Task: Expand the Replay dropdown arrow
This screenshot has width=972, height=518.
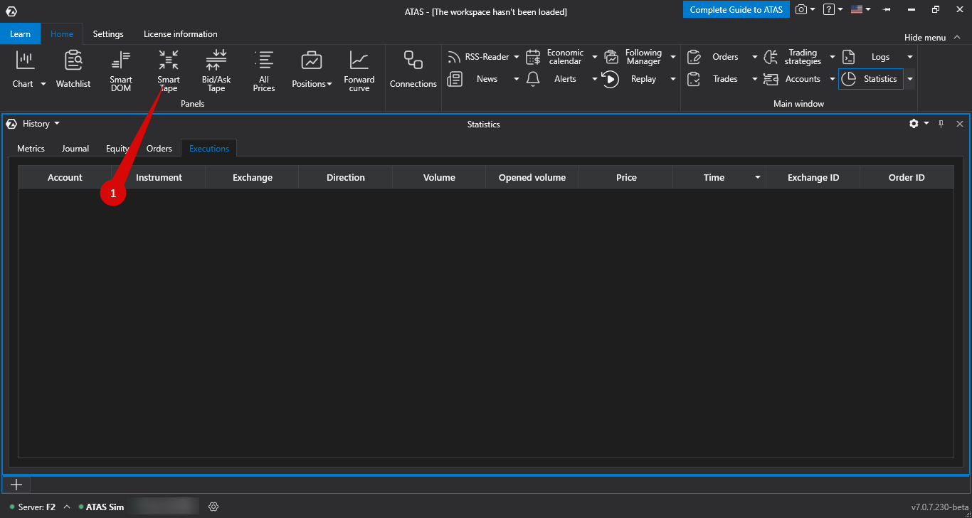Action: pyautogui.click(x=673, y=79)
